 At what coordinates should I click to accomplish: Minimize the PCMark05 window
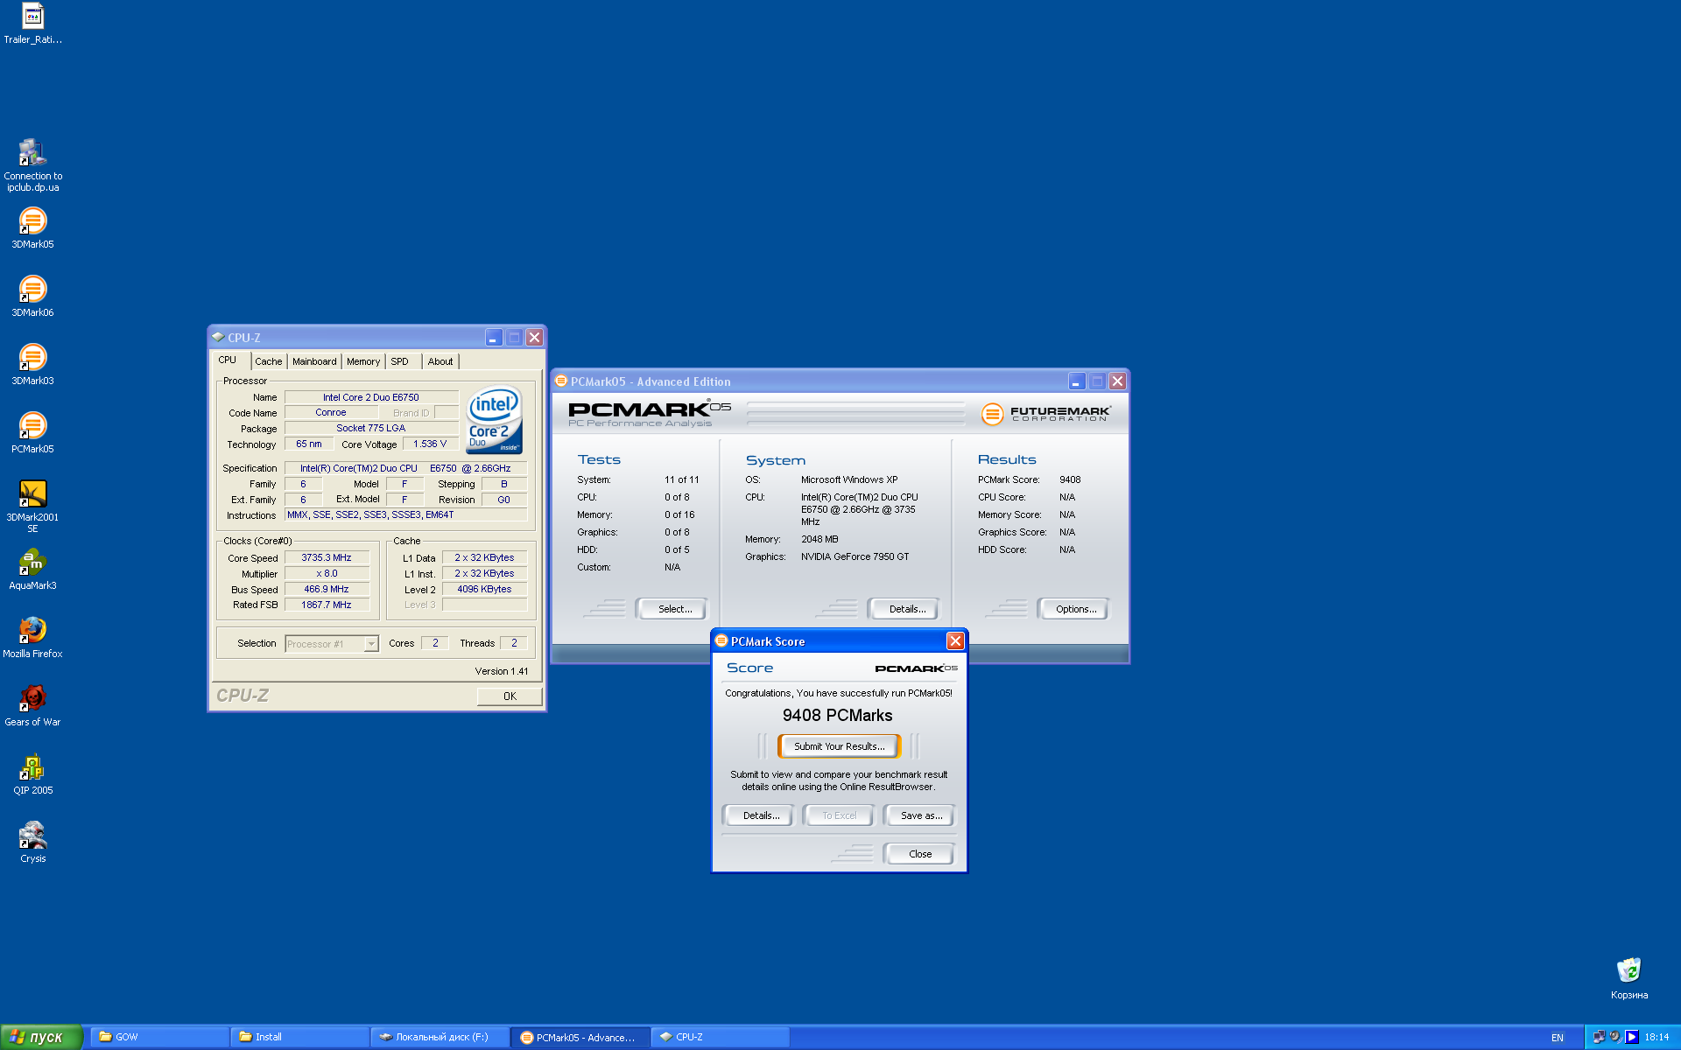tap(1077, 381)
